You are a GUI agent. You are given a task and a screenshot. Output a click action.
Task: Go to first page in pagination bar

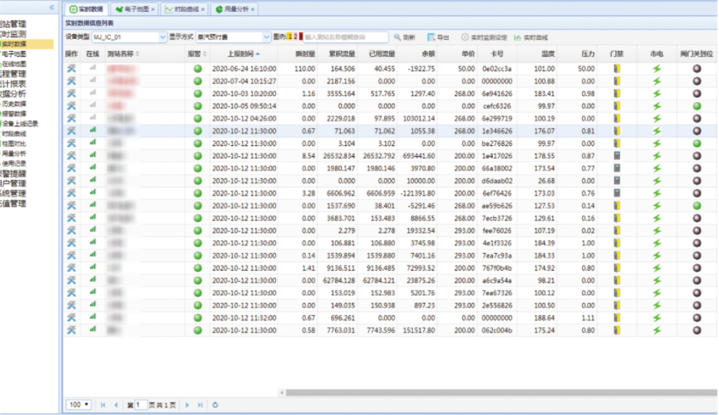click(x=103, y=405)
